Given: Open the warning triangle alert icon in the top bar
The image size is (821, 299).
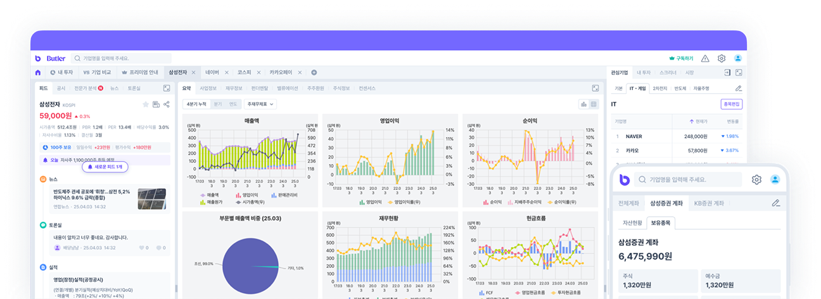Looking at the screenshot, I should [x=705, y=58].
